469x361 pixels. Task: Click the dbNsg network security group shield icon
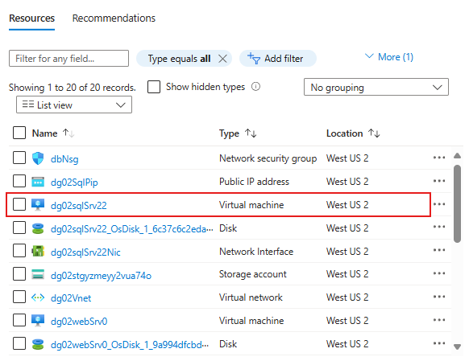pos(38,158)
